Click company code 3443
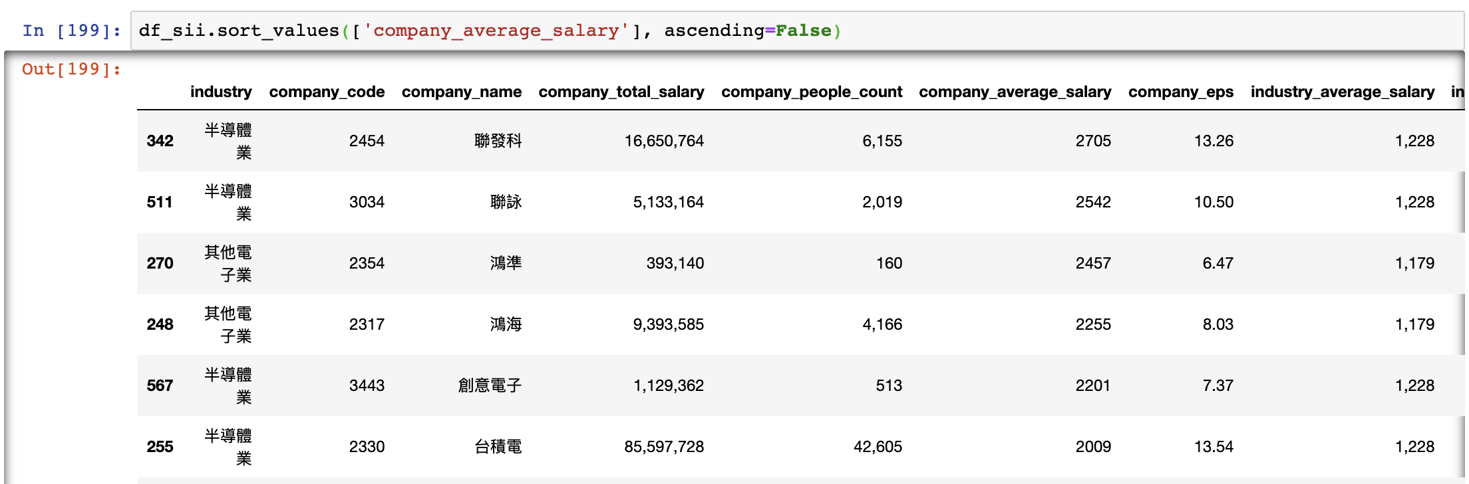Image resolution: width=1469 pixels, height=484 pixels. (367, 386)
